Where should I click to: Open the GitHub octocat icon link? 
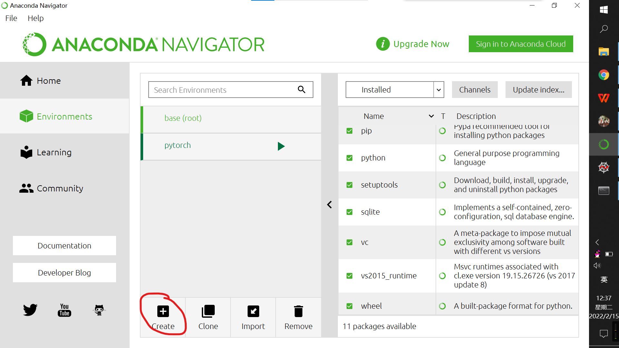click(99, 310)
